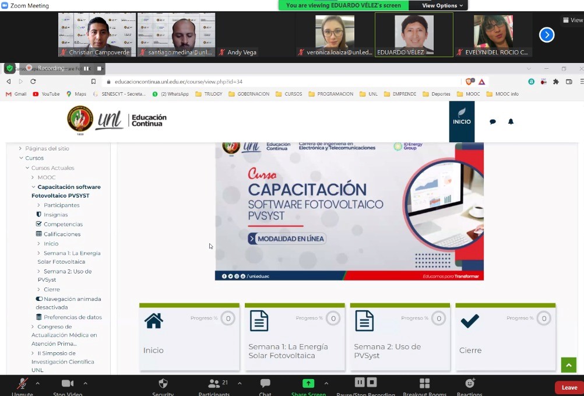Click progress circle on Inicio card
The width and height of the screenshot is (584, 396).
[x=228, y=318]
